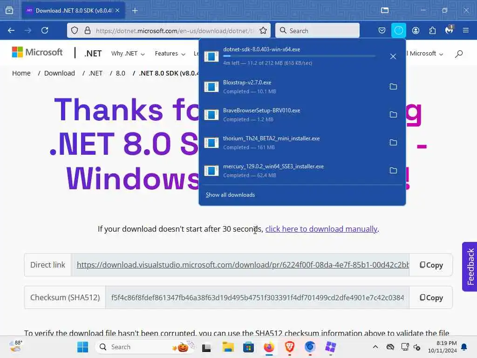Open the Pocket save icon

(x=382, y=30)
